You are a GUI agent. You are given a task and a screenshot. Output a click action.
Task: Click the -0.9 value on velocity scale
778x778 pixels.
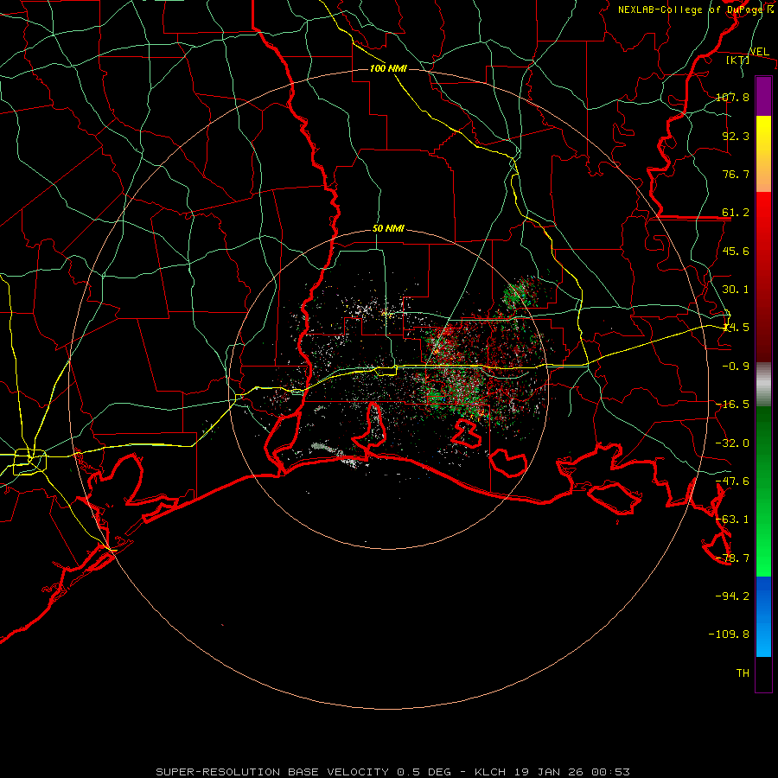pos(736,366)
